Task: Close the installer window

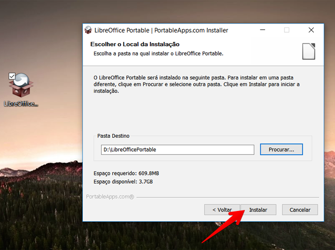Action: 311,30
